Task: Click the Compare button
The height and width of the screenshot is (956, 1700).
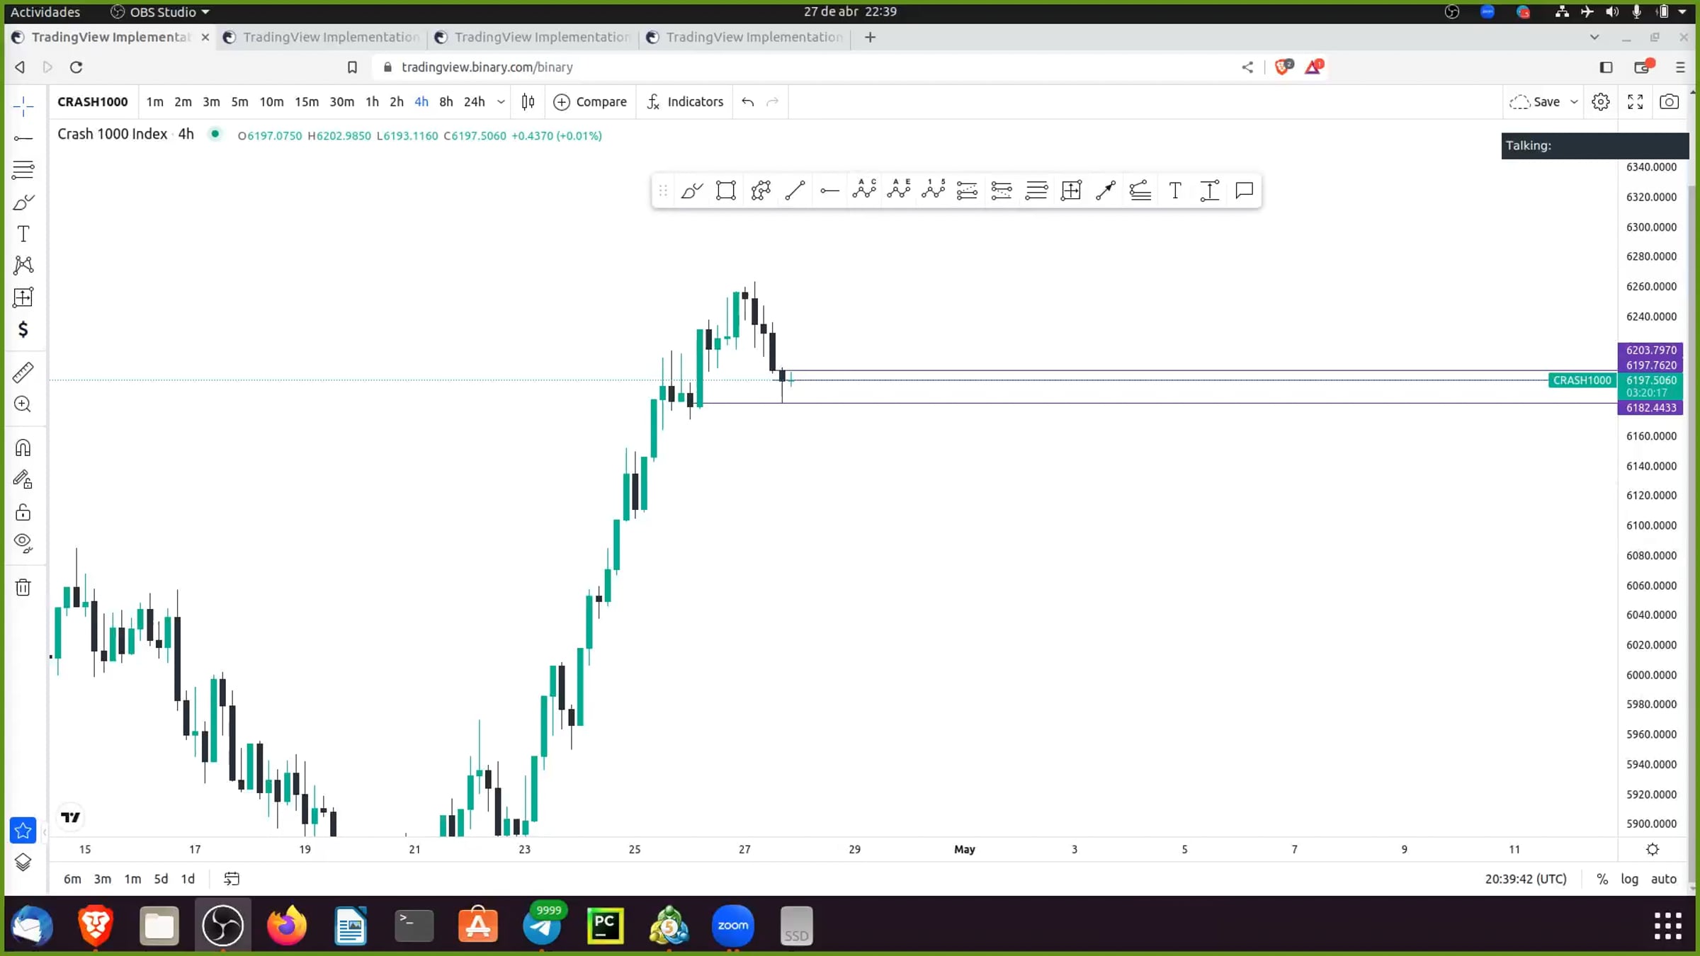Action: click(590, 102)
